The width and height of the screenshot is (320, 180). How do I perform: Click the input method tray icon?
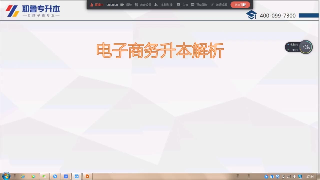coord(300,176)
